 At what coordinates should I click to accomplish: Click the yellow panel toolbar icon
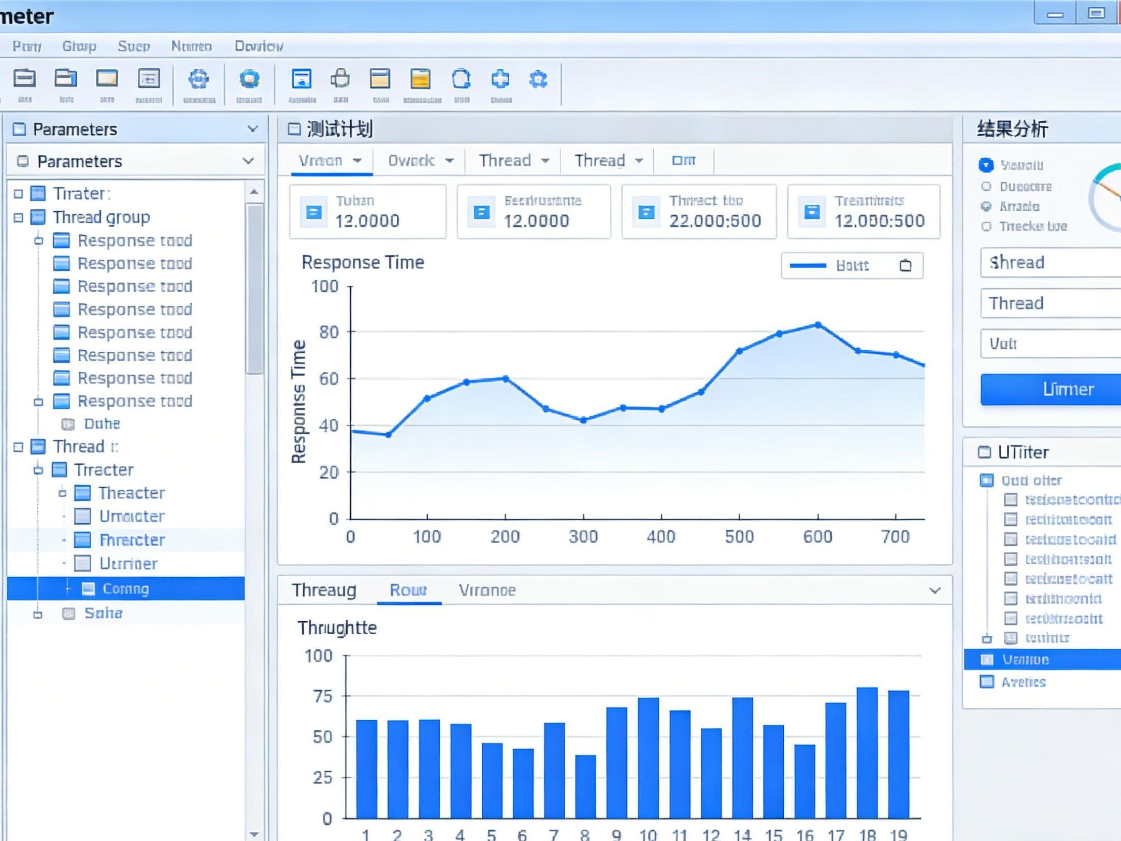click(420, 80)
